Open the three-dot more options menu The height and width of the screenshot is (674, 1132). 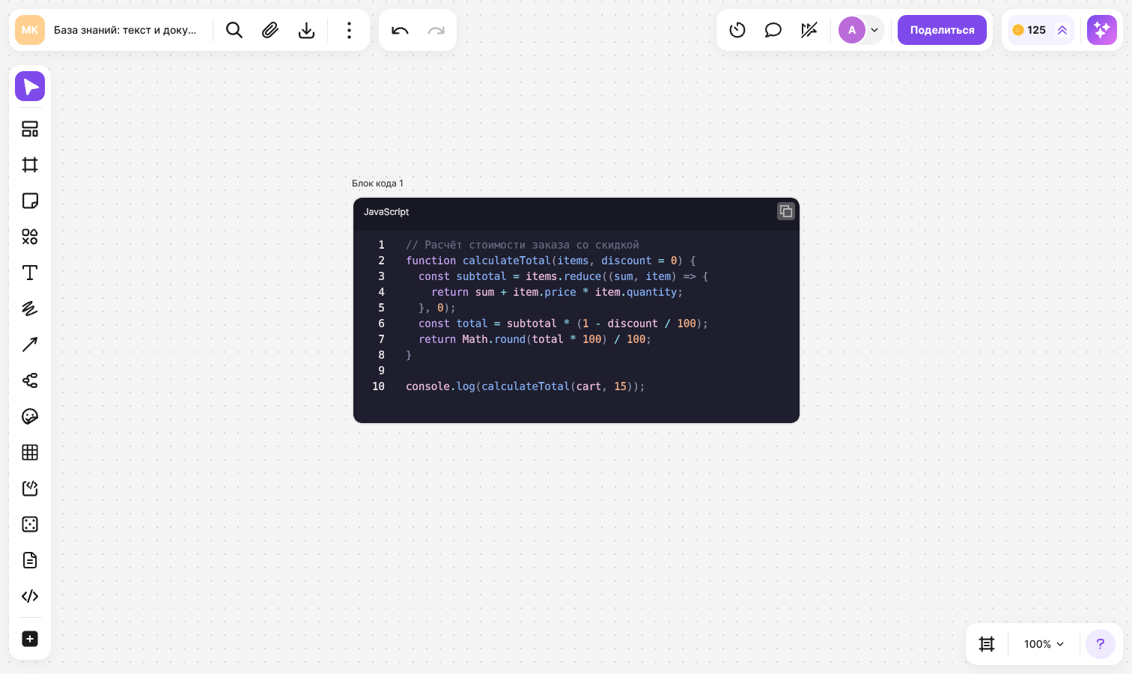pyautogui.click(x=349, y=30)
